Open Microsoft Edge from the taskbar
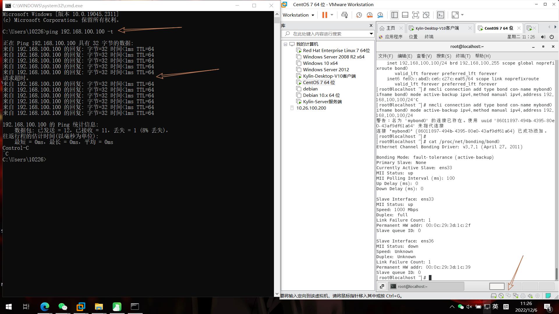Image resolution: width=559 pixels, height=314 pixels. (x=45, y=306)
